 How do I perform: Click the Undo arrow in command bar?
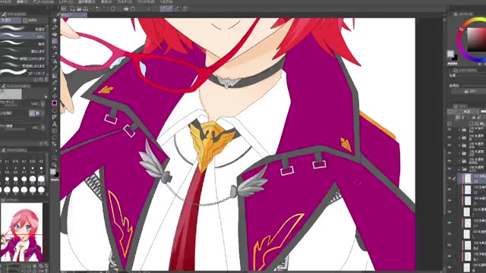click(x=98, y=8)
